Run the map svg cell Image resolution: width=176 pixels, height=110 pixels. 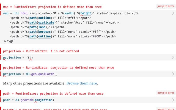click(173, 13)
